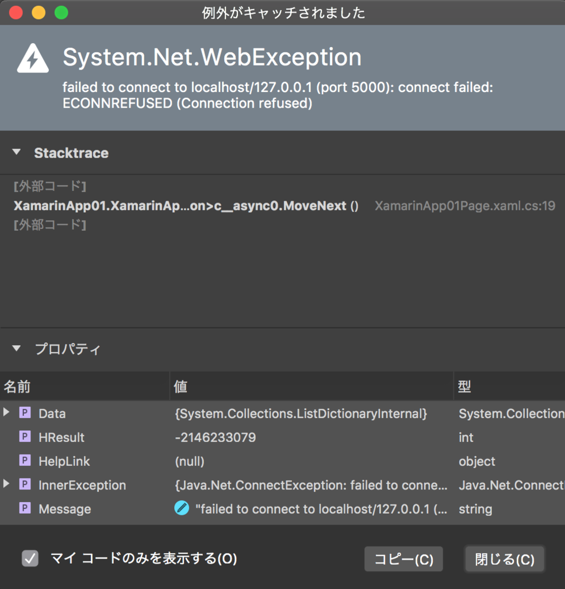Toggle the マイ コードのみを表示する checkbox
The width and height of the screenshot is (565, 589).
pyautogui.click(x=30, y=558)
